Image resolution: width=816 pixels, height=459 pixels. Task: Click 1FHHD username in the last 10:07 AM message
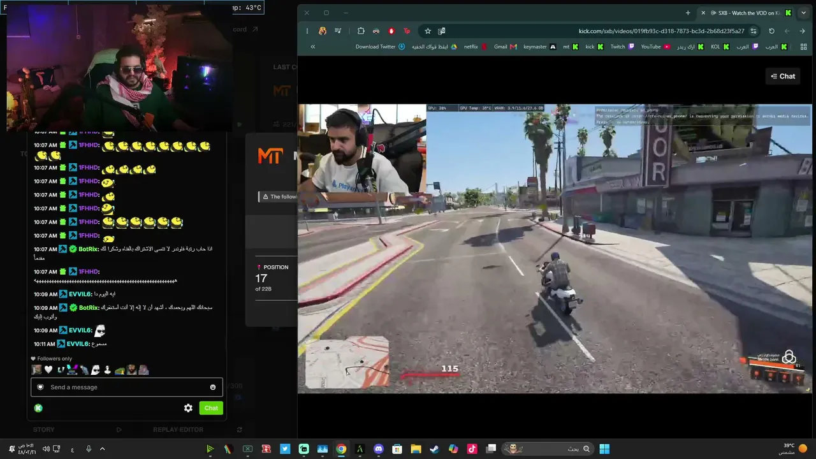click(x=89, y=272)
